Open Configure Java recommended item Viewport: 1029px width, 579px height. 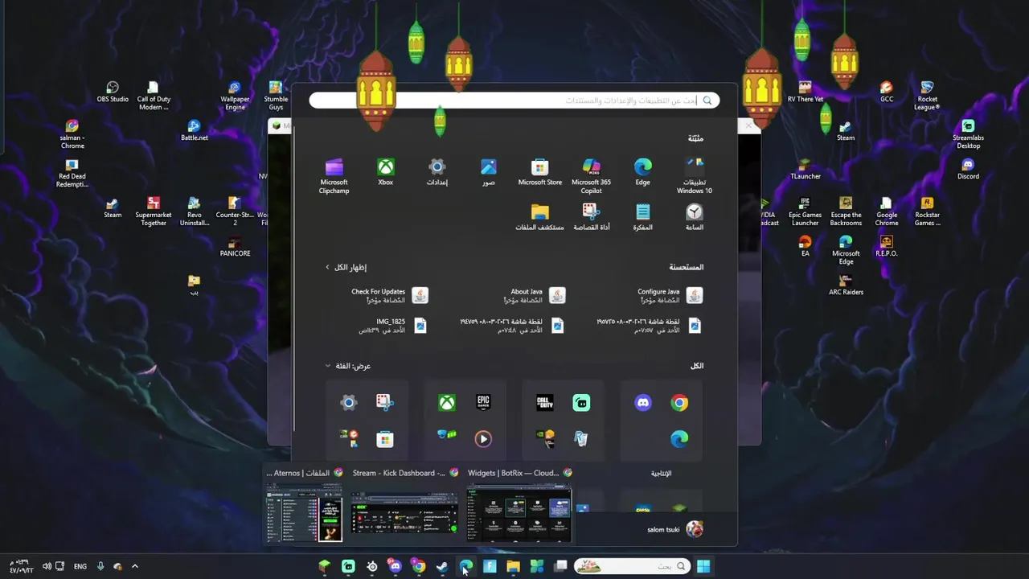click(x=670, y=296)
